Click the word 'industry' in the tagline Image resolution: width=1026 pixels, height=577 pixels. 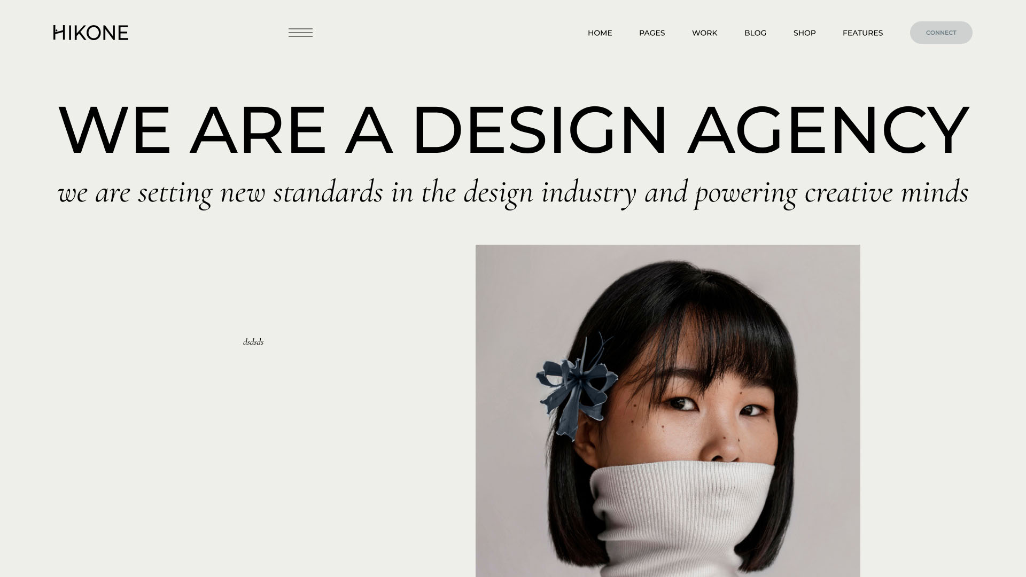[589, 193]
